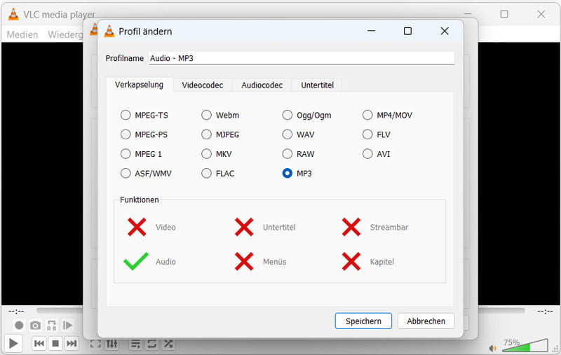Close the Profil ändern dialog
561x355 pixels.
coord(445,31)
